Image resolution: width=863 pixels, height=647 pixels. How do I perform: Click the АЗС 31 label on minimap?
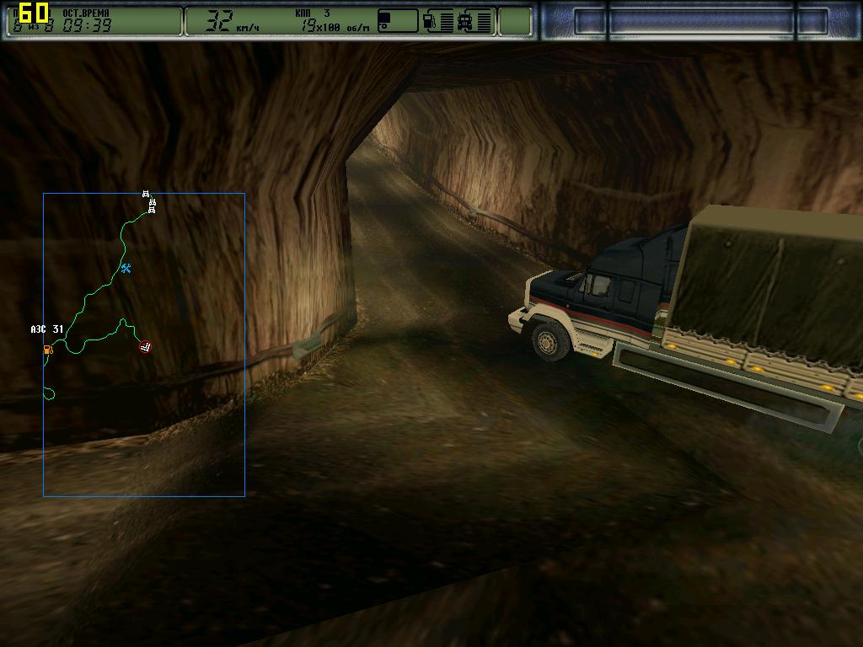click(46, 329)
